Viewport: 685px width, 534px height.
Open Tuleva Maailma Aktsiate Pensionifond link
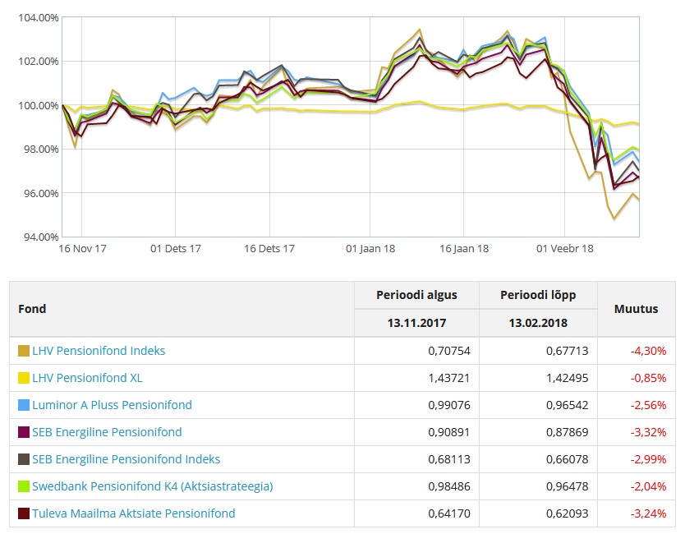click(x=134, y=513)
